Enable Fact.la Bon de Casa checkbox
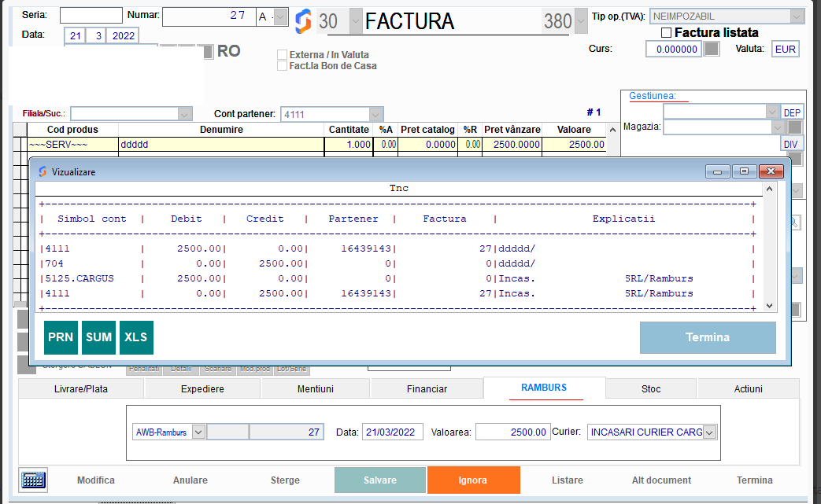821x504 pixels. [282, 66]
